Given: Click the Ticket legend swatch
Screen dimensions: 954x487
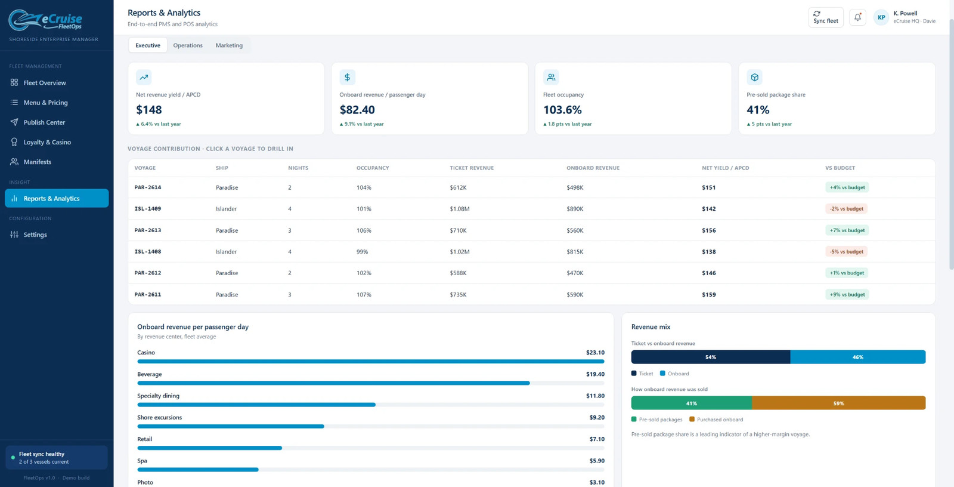Looking at the screenshot, I should tap(634, 373).
